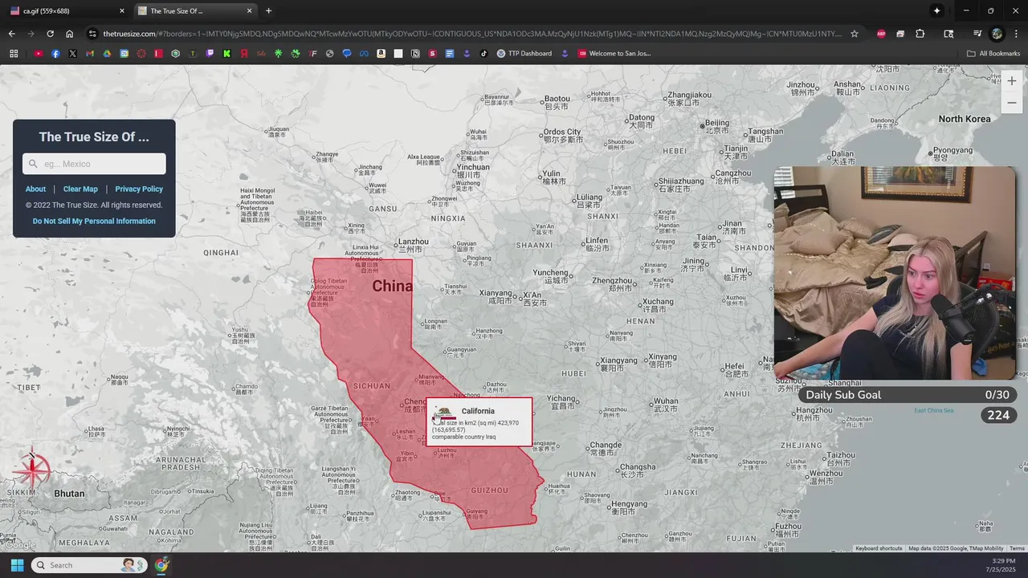
Task: Open the Apps grid in bookmarks bar
Action: click(14, 54)
